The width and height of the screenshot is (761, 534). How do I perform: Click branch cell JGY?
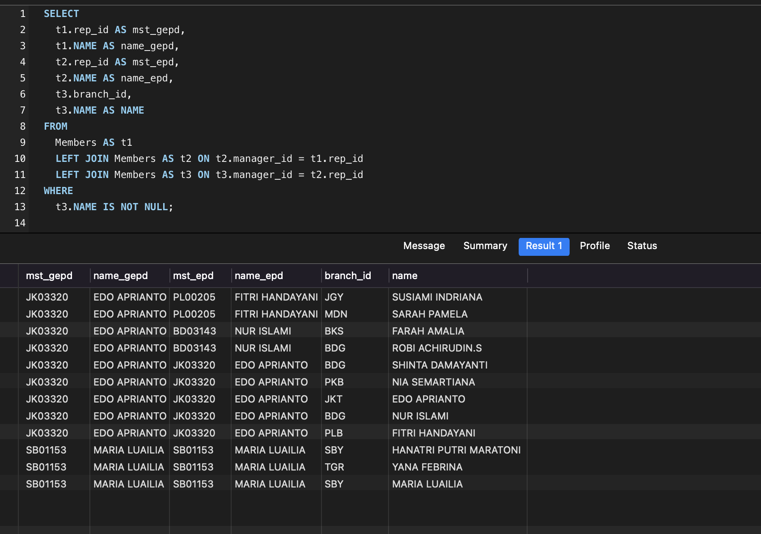click(x=334, y=297)
